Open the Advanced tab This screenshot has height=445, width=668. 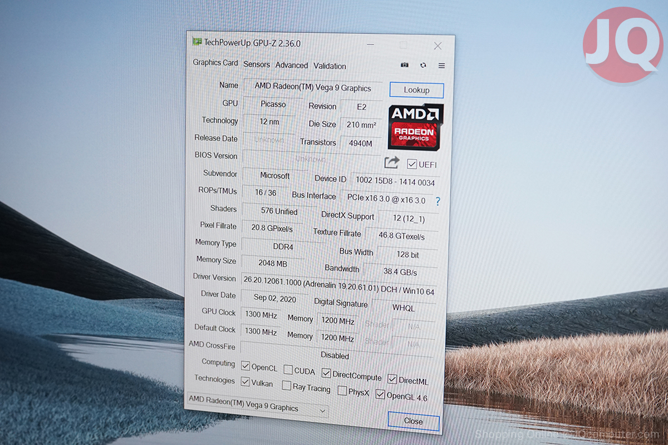click(x=292, y=65)
